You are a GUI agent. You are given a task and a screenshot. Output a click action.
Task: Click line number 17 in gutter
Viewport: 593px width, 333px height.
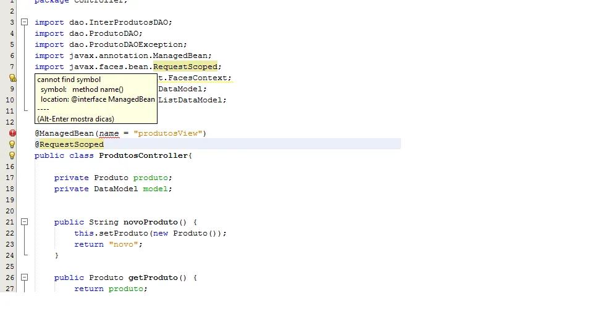[10, 178]
